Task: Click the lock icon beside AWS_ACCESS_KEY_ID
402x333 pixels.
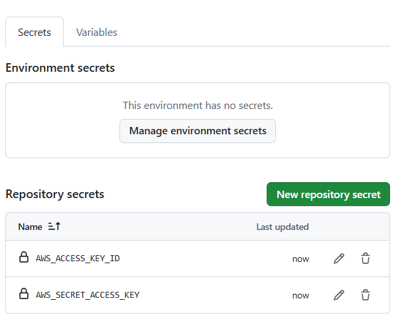Action: click(24, 257)
